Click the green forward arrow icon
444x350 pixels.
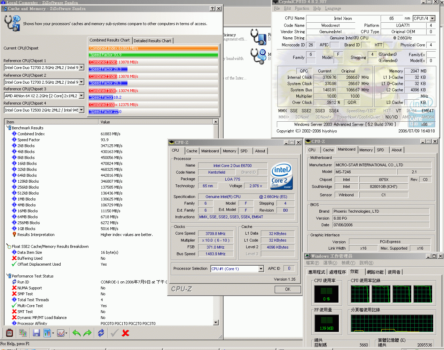pyautogui.click(x=87, y=333)
